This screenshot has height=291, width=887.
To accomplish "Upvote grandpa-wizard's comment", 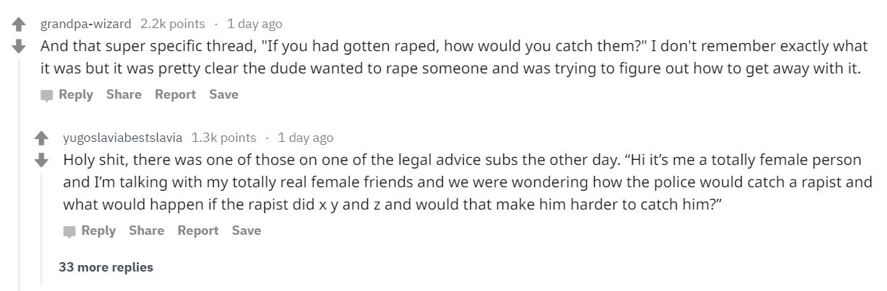I will 19,24.
